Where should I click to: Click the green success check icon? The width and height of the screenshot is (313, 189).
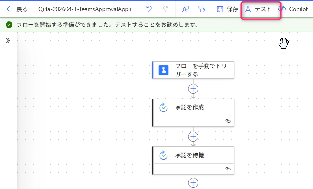point(9,25)
